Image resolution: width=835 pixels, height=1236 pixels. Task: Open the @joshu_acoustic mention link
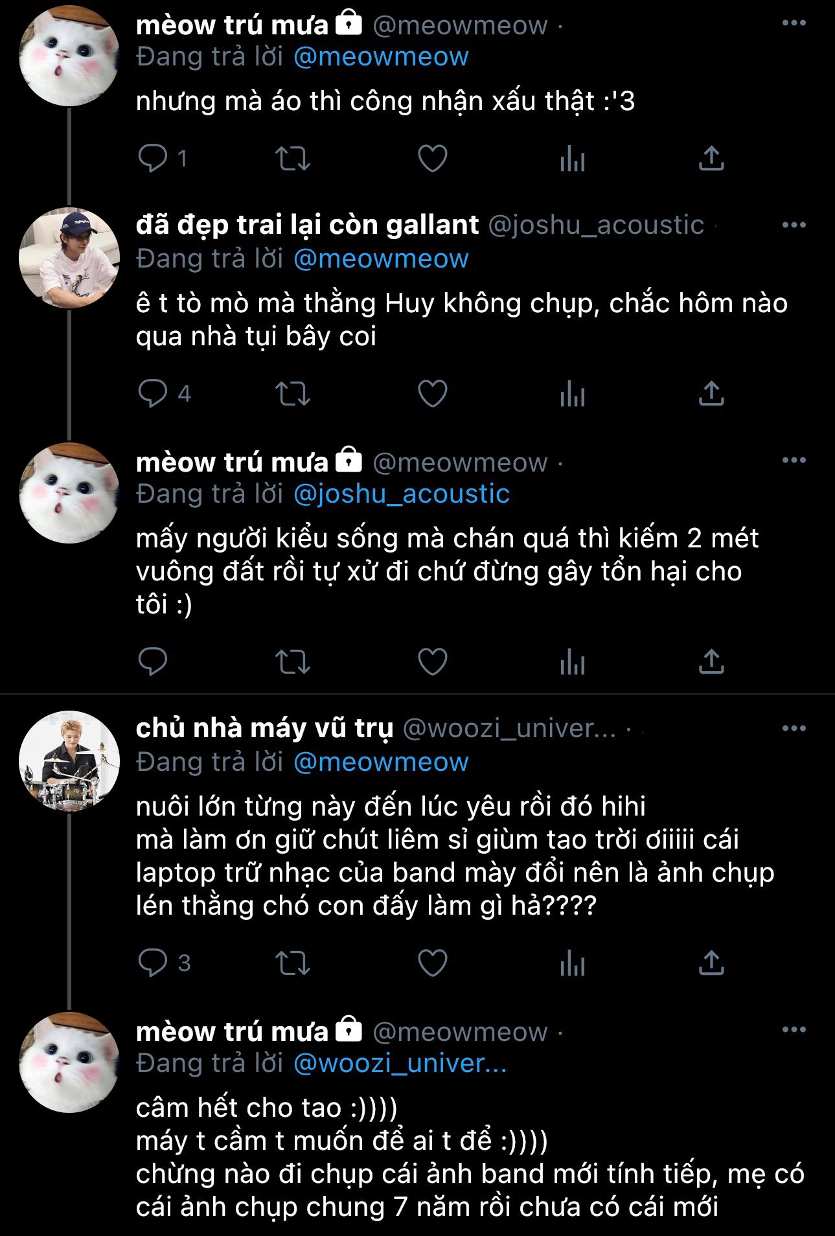(x=402, y=494)
